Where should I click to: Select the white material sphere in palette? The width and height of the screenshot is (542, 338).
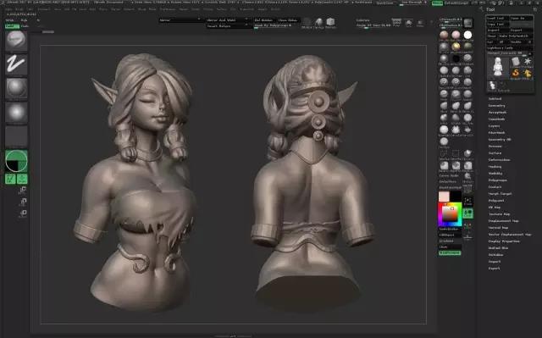pyautogui.click(x=467, y=35)
